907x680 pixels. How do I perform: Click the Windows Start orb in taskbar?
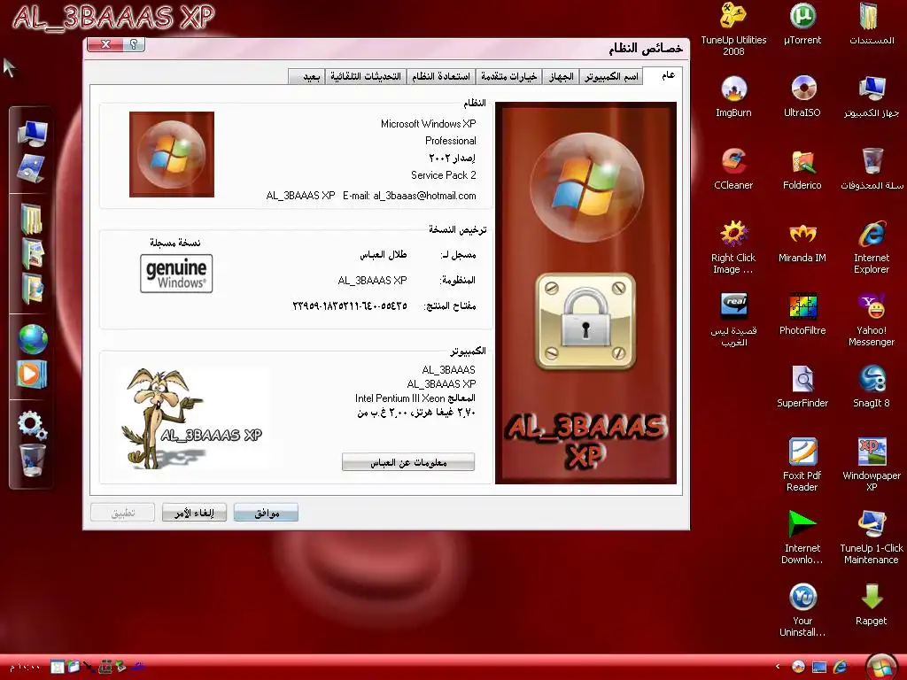click(x=881, y=667)
